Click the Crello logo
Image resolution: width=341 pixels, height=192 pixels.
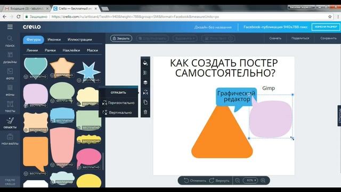pos(32,27)
